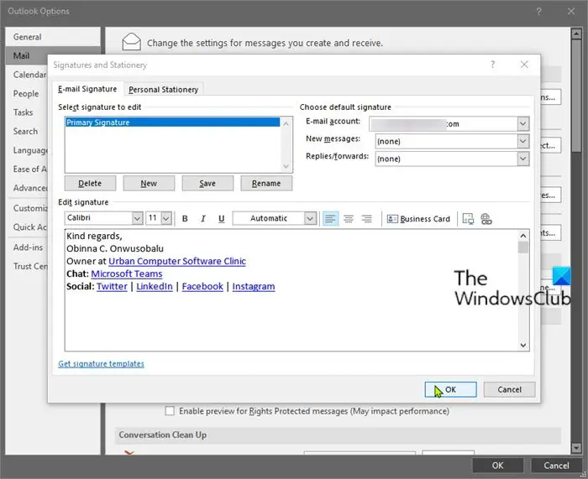Click scroll-up arrow of signature editor
Viewport: 588px width, 479px height.
tap(523, 236)
